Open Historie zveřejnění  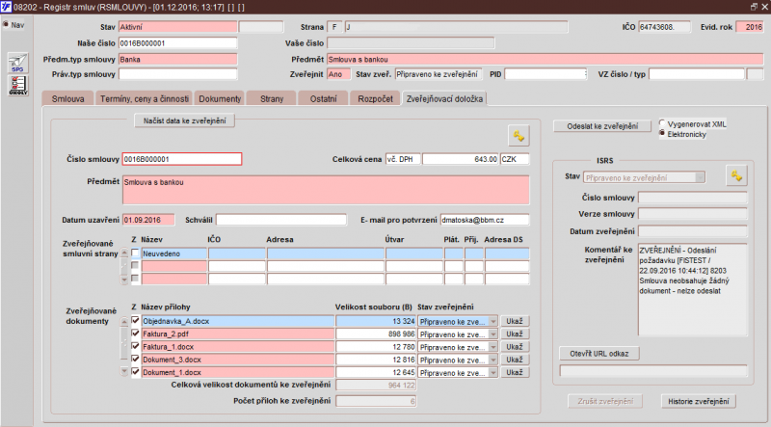coord(698,401)
